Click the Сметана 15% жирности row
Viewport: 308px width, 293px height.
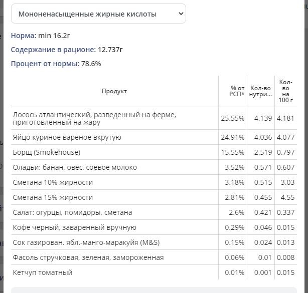pos(154,197)
